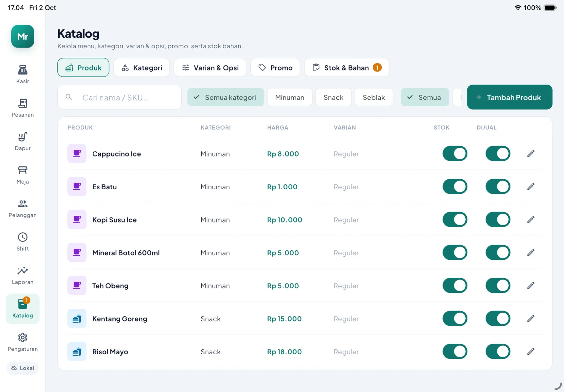The width and height of the screenshot is (564, 392).
Task: Toggle Dijual switch for Kentang Goreng
Action: (498, 319)
